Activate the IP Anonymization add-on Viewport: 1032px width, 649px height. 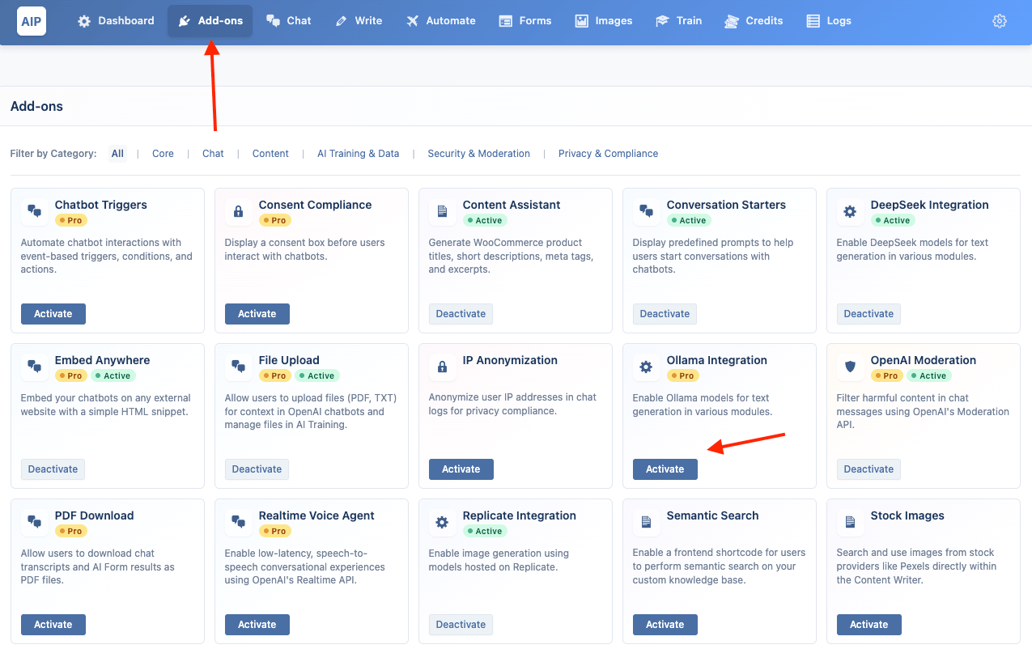[461, 469]
